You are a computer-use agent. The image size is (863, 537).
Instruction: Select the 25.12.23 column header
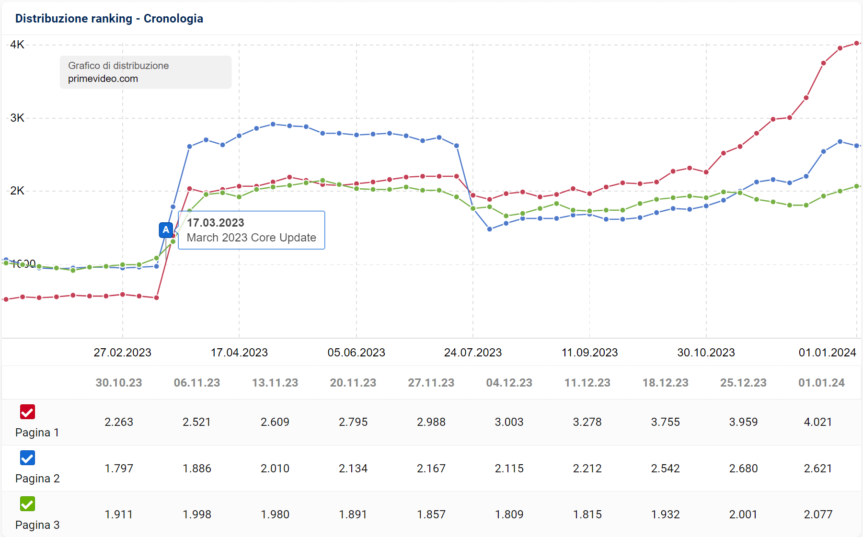tap(744, 383)
